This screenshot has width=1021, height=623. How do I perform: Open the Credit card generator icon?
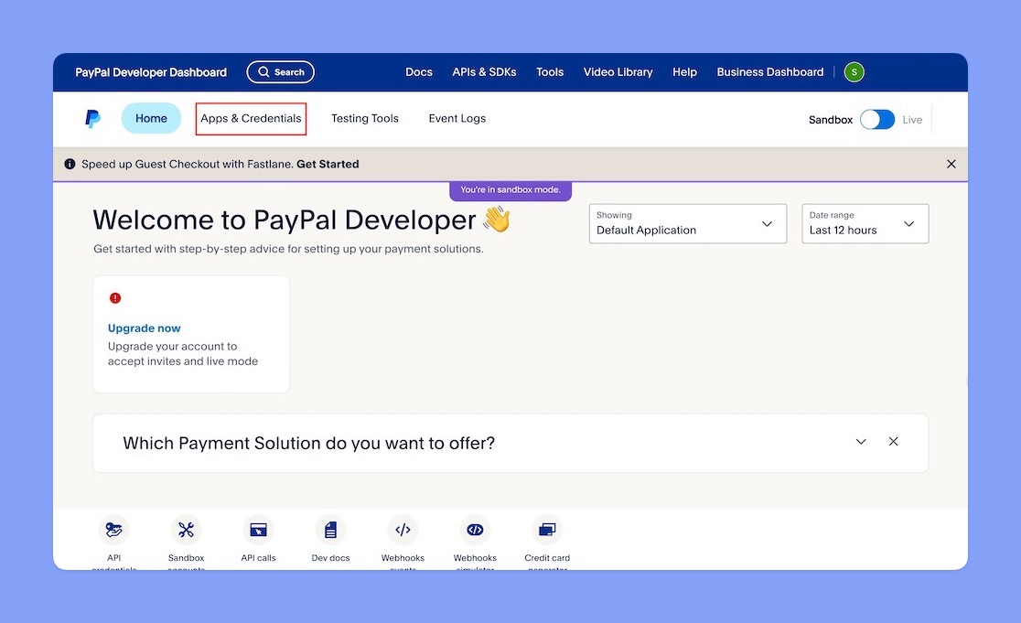(x=547, y=530)
